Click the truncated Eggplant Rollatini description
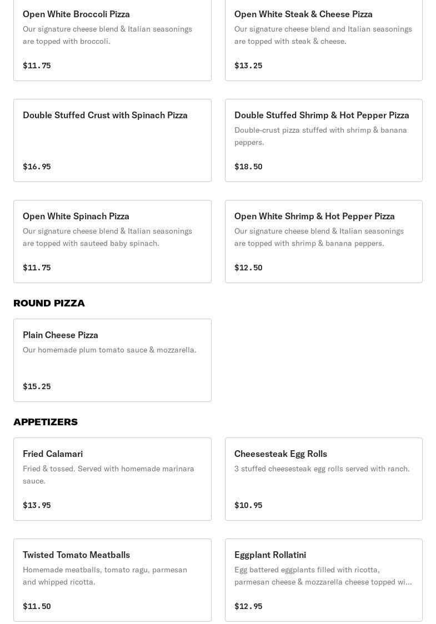 tap(323, 576)
